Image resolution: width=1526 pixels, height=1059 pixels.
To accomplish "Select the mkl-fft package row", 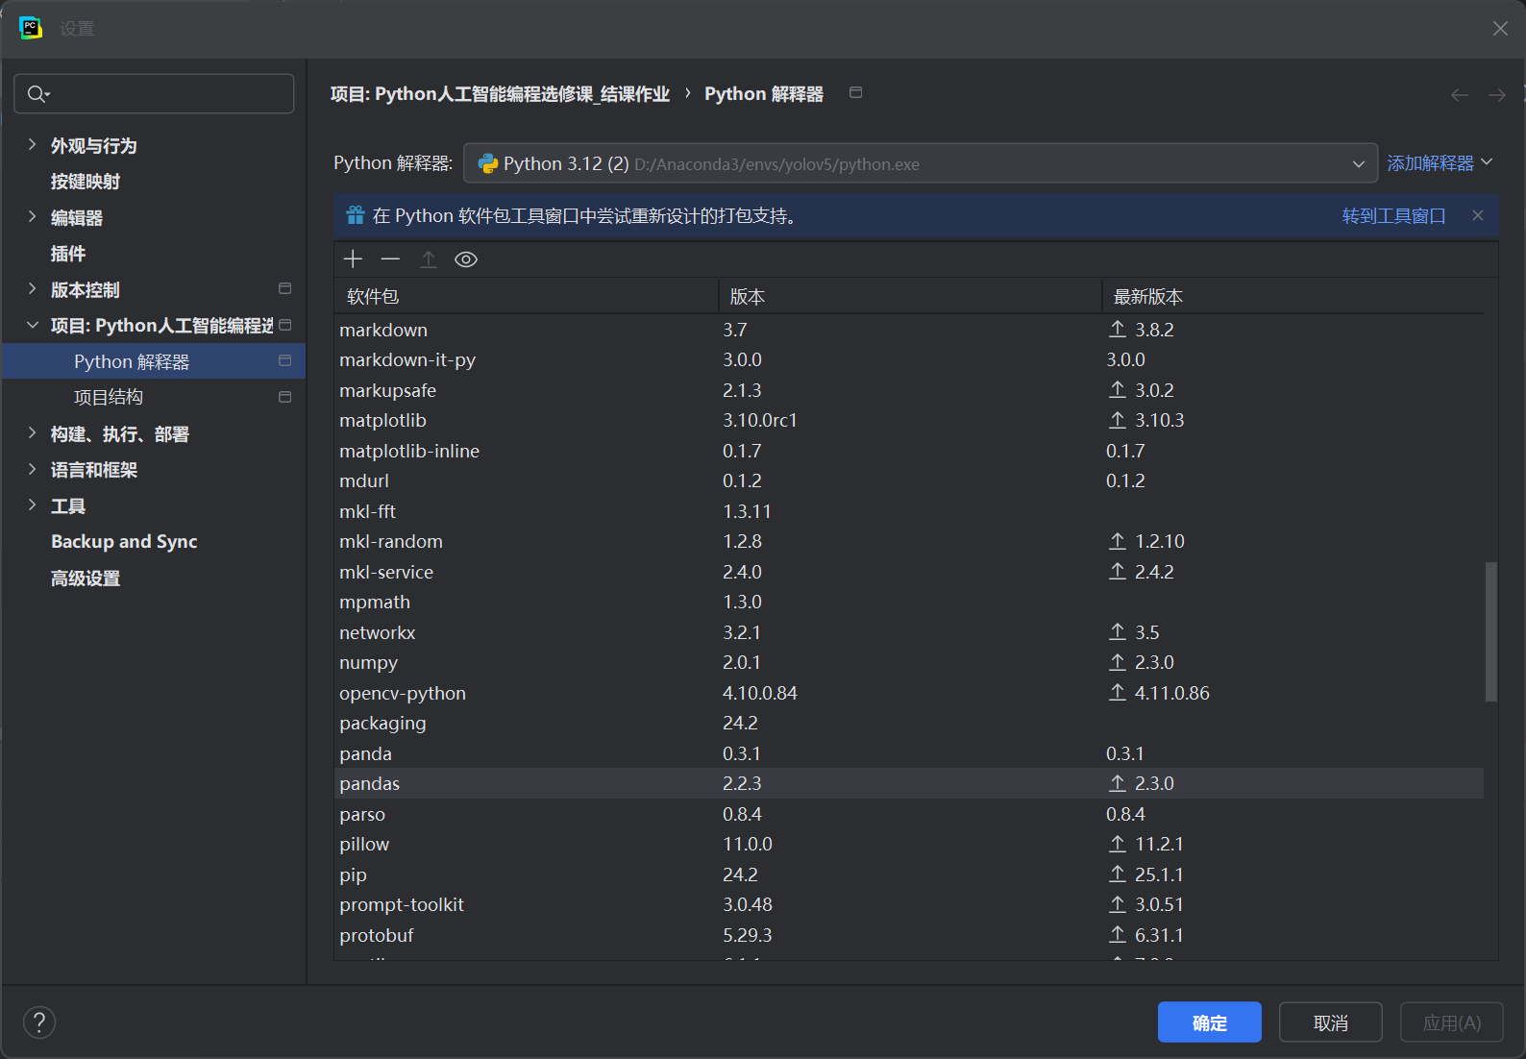I will 909,511.
